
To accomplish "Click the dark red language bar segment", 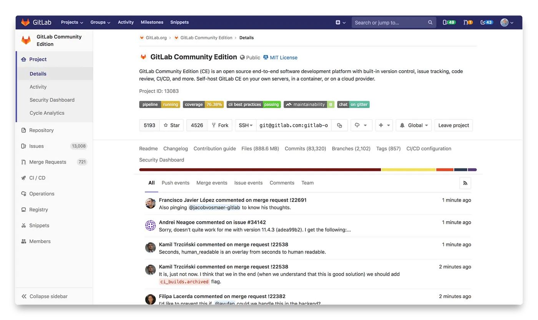I will [260, 170].
